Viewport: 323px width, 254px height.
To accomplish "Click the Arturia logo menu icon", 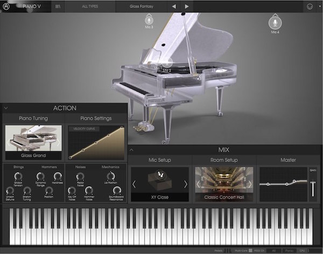I will (x=6, y=6).
